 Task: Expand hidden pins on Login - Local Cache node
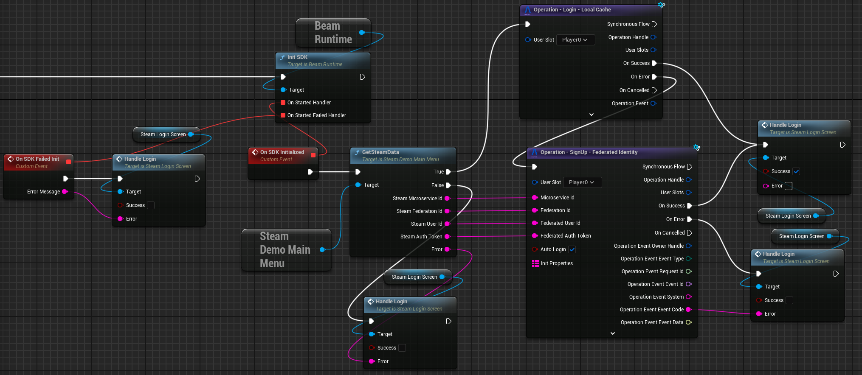pyautogui.click(x=591, y=115)
